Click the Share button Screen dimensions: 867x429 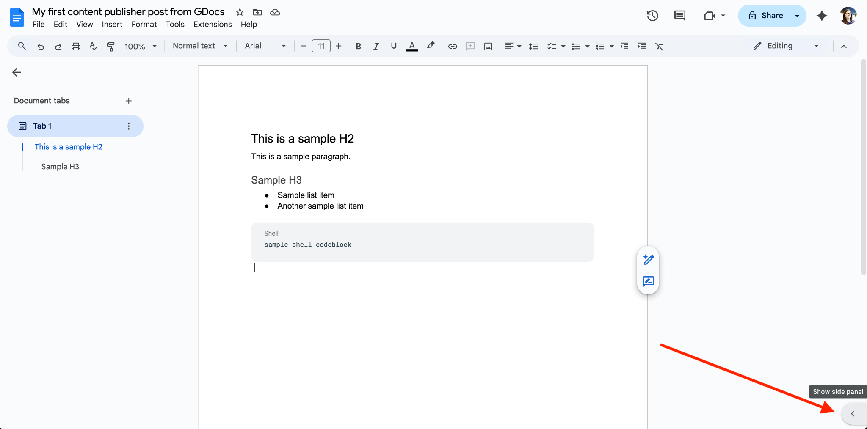(766, 16)
